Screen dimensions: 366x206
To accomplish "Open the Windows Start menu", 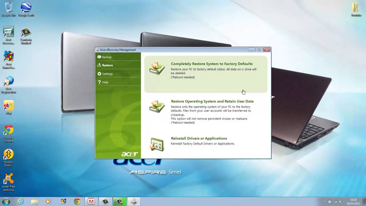I will click(6, 202).
